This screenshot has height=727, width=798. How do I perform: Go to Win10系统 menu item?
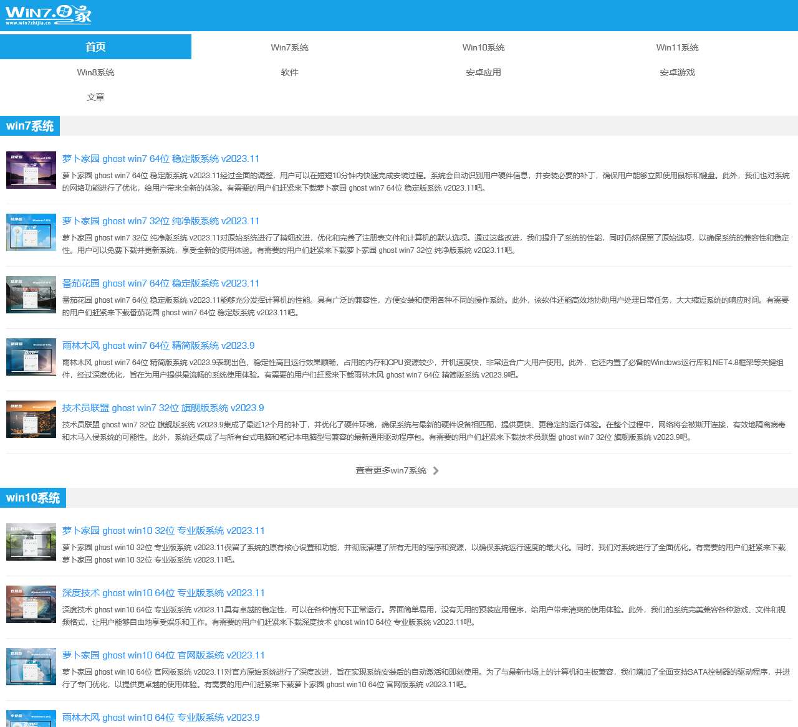[x=483, y=47]
